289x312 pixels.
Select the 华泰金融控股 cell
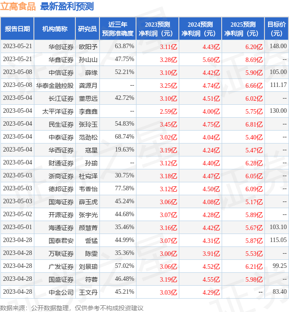55,86
